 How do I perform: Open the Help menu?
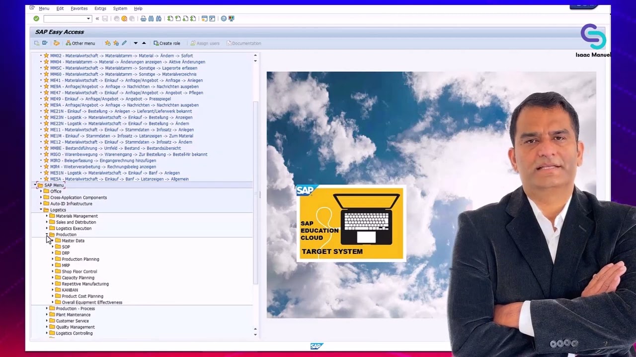pyautogui.click(x=138, y=8)
